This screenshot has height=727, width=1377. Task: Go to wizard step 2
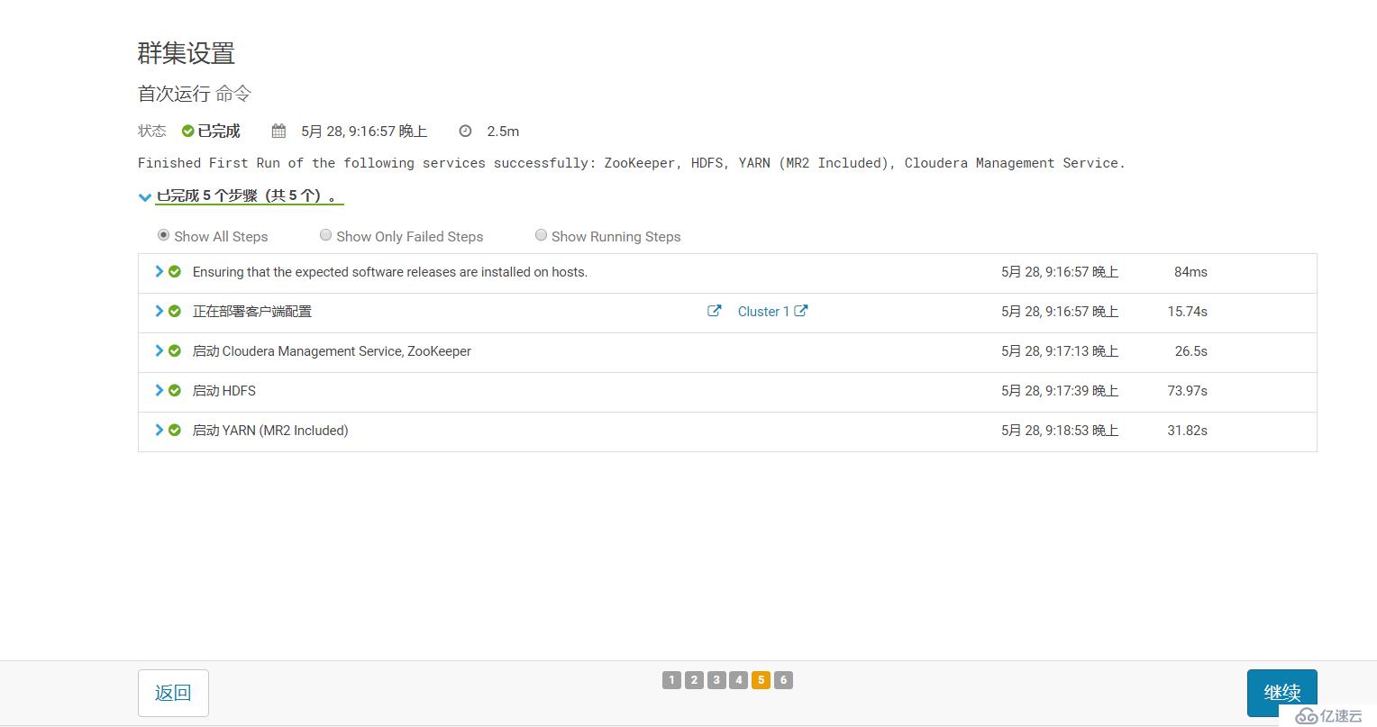(694, 680)
